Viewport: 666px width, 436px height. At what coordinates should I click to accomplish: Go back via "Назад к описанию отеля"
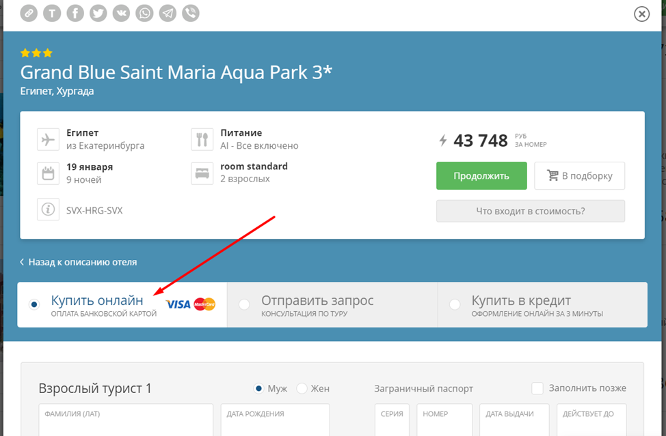tap(79, 262)
